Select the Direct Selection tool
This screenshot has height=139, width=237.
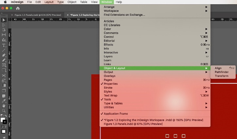click(x=4, y=25)
